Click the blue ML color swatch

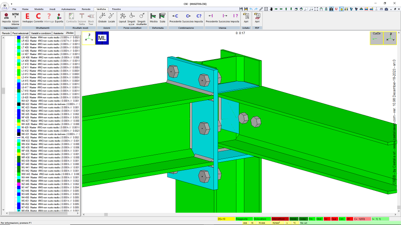coord(102,38)
